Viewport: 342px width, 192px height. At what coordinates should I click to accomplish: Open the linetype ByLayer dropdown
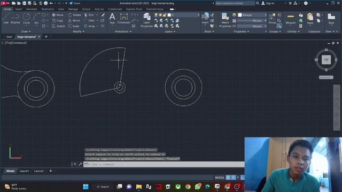(x=252, y=26)
